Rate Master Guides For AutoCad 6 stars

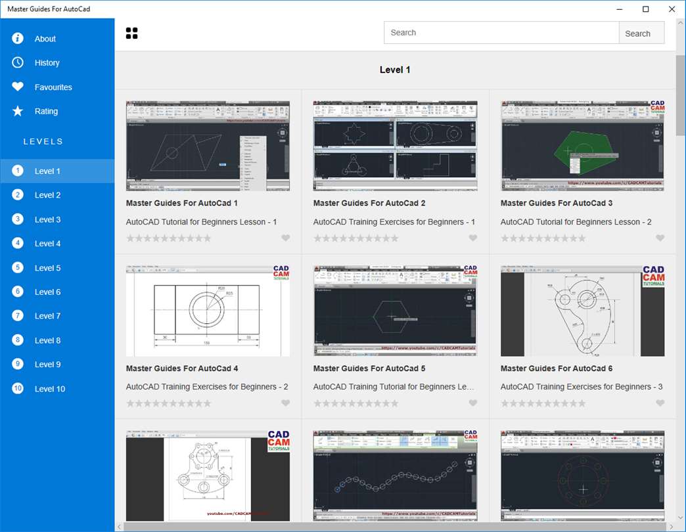(x=543, y=403)
